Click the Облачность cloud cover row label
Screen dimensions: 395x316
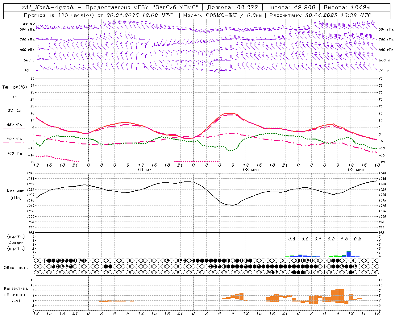[16, 268]
